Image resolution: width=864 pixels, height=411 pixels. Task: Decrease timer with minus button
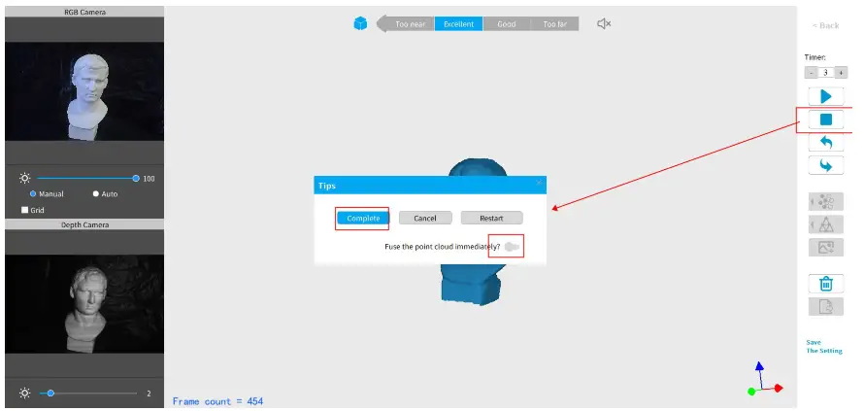tap(811, 72)
